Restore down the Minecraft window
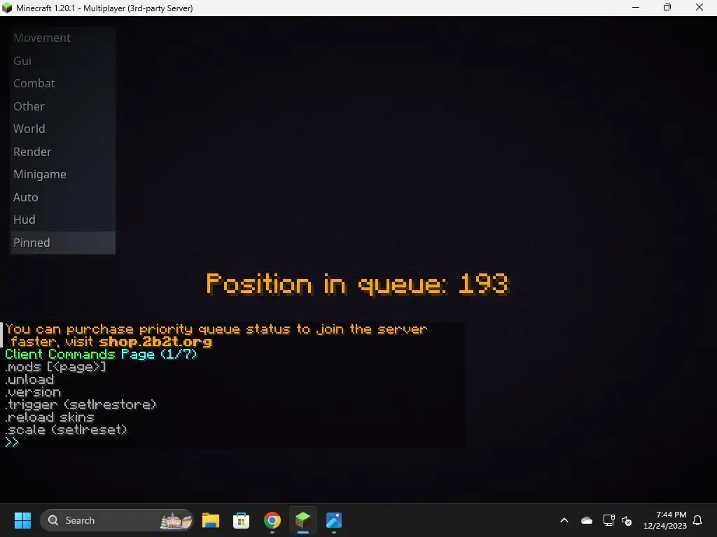The height and width of the screenshot is (537, 717). click(667, 8)
